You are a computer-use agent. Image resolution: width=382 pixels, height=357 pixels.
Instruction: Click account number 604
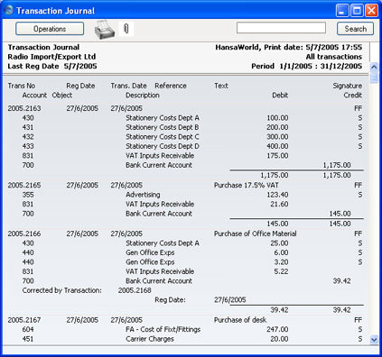pos(28,329)
